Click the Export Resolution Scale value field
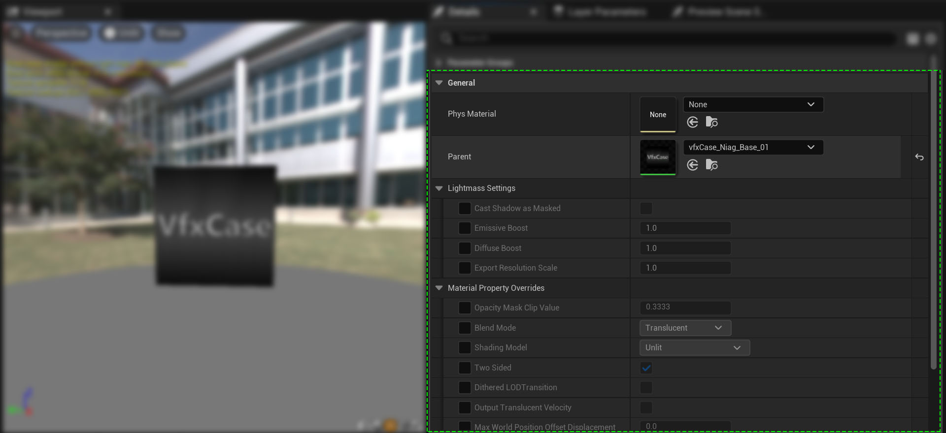Screen dimensions: 946x433 [685, 268]
